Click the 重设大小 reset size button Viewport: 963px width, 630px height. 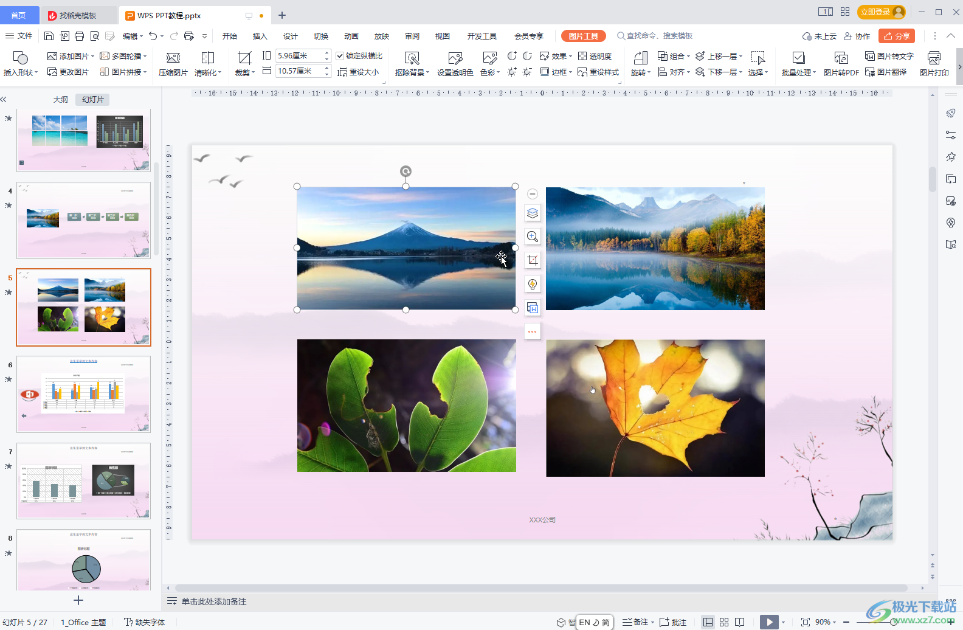pyautogui.click(x=359, y=72)
